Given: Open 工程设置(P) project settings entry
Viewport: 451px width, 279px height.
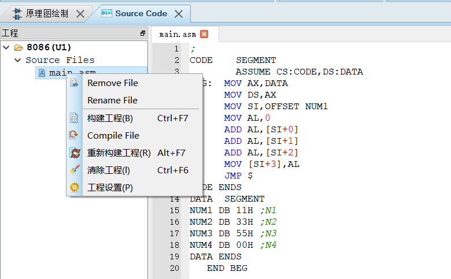Looking at the screenshot, I should click(134, 188).
